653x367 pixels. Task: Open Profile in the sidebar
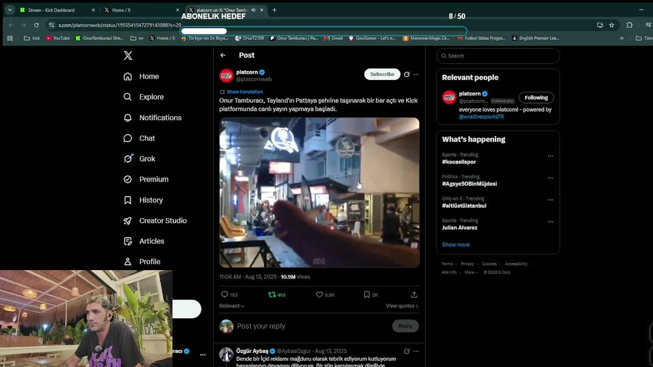[142, 261]
